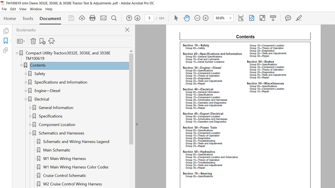Screen dimensions: 335x188
Task: Send file by email envelope icon
Action: coord(104,18)
